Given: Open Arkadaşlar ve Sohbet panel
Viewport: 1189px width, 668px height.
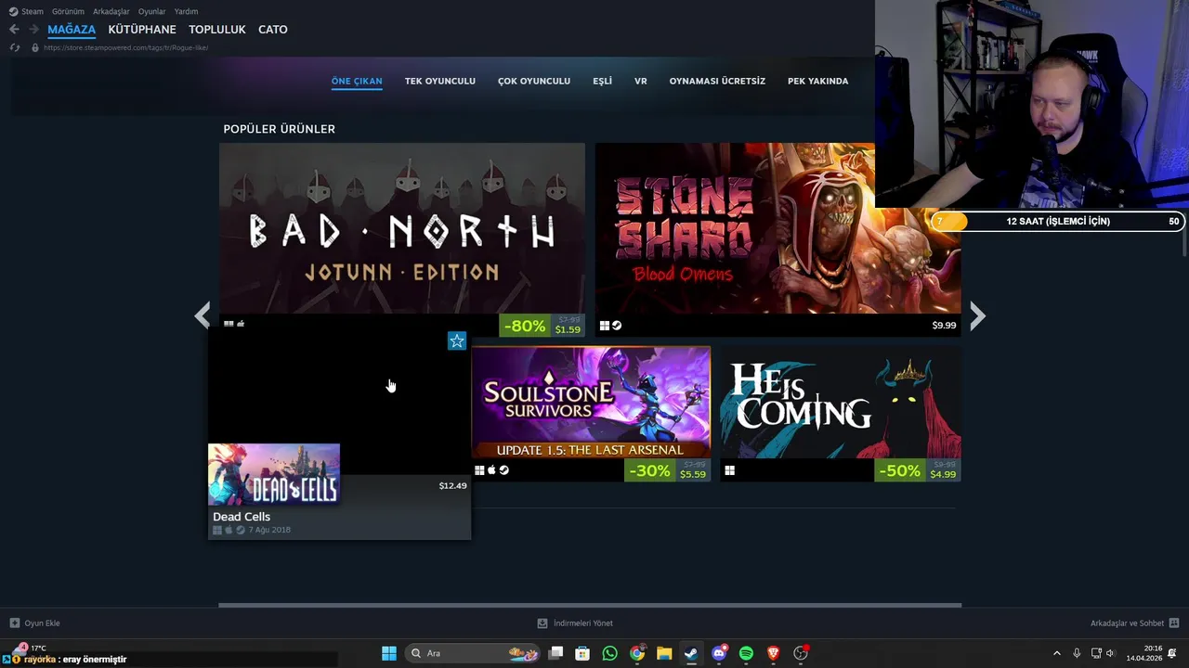Looking at the screenshot, I should pos(1135,623).
